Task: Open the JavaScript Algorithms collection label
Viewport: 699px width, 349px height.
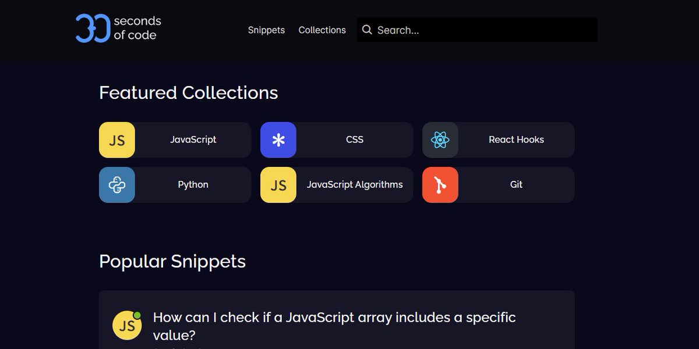Action: (355, 185)
